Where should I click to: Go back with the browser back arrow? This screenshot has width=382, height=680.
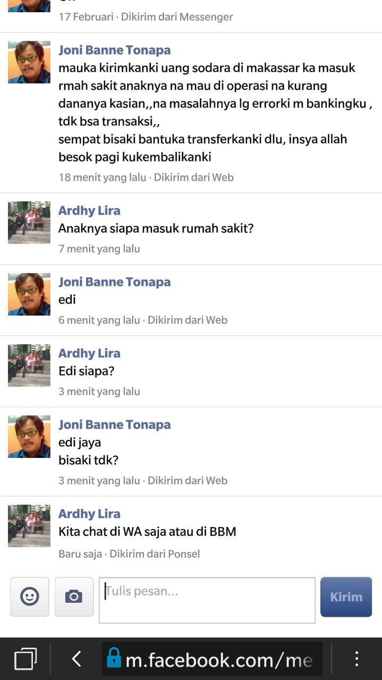pyautogui.click(x=76, y=659)
